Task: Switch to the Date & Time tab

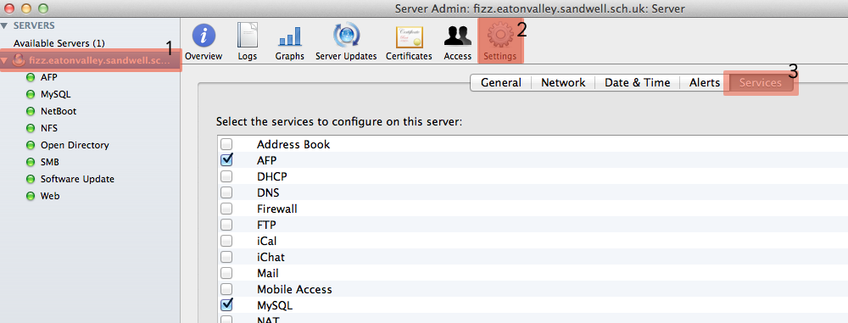Action: (x=637, y=83)
